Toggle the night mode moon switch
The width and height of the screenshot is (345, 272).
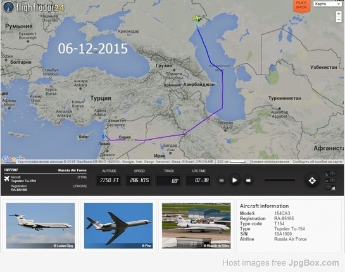coord(330,174)
